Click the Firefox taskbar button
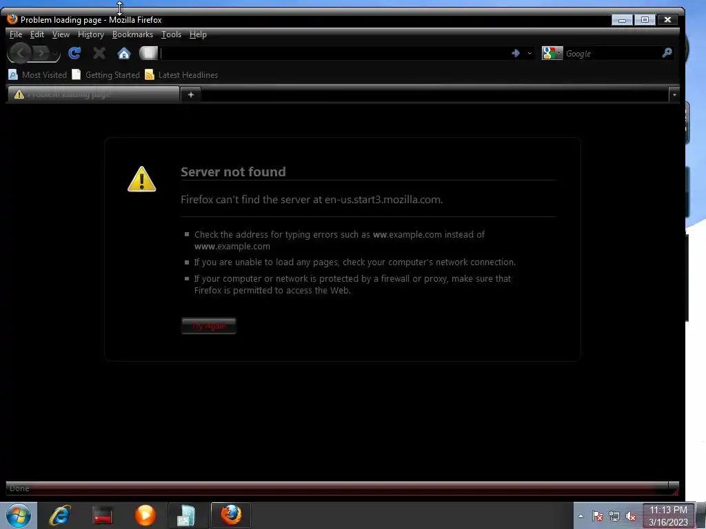Viewport: 706px width, 529px height. click(x=231, y=515)
